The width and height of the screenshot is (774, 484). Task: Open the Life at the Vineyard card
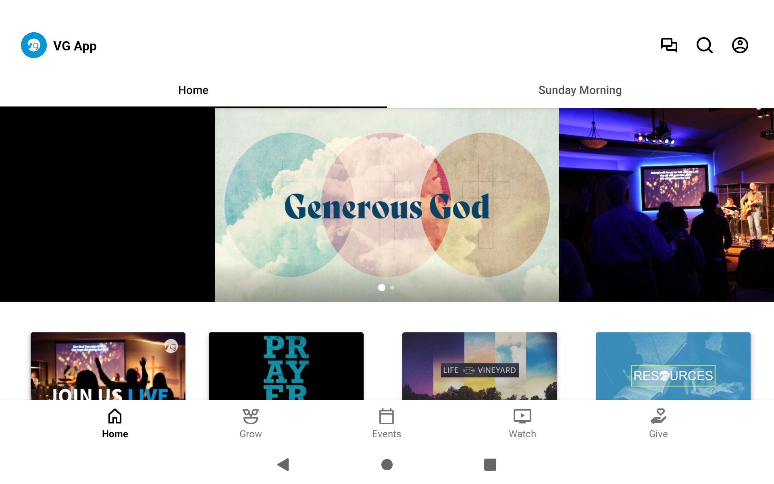point(479,366)
